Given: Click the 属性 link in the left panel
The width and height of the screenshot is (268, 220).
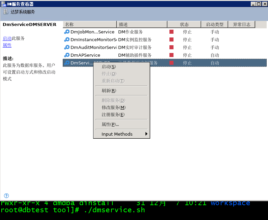Looking at the screenshot, I should (7, 45).
